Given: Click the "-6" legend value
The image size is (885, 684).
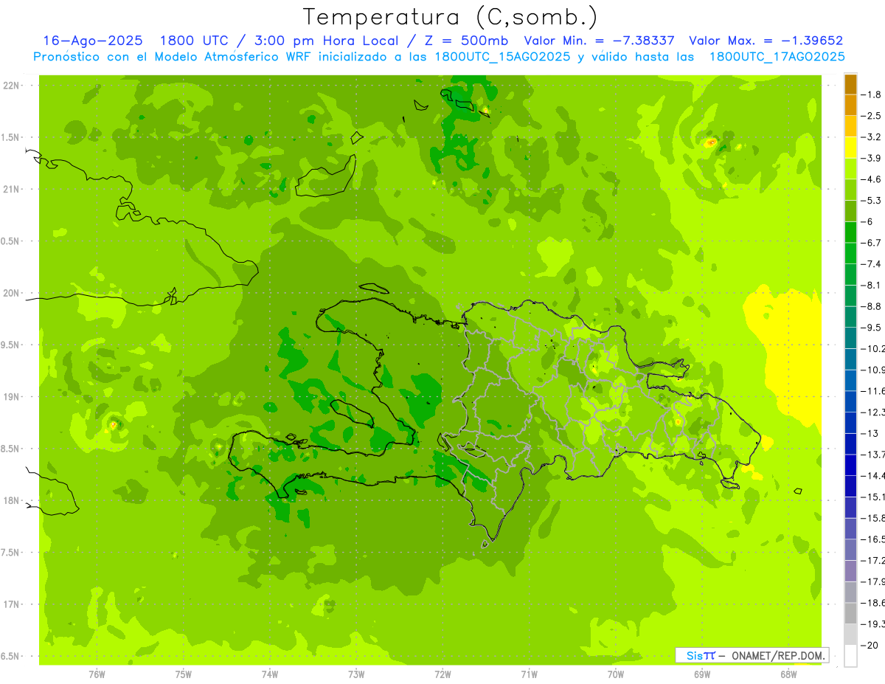Looking at the screenshot, I should click(x=868, y=221).
